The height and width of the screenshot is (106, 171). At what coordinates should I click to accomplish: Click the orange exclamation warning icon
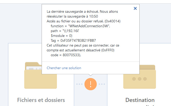91,84
